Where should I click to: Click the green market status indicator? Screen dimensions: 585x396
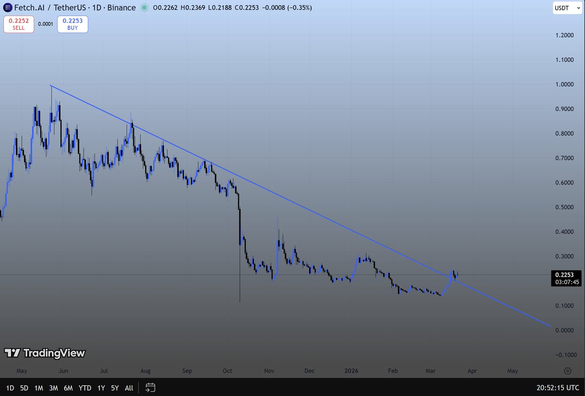144,8
